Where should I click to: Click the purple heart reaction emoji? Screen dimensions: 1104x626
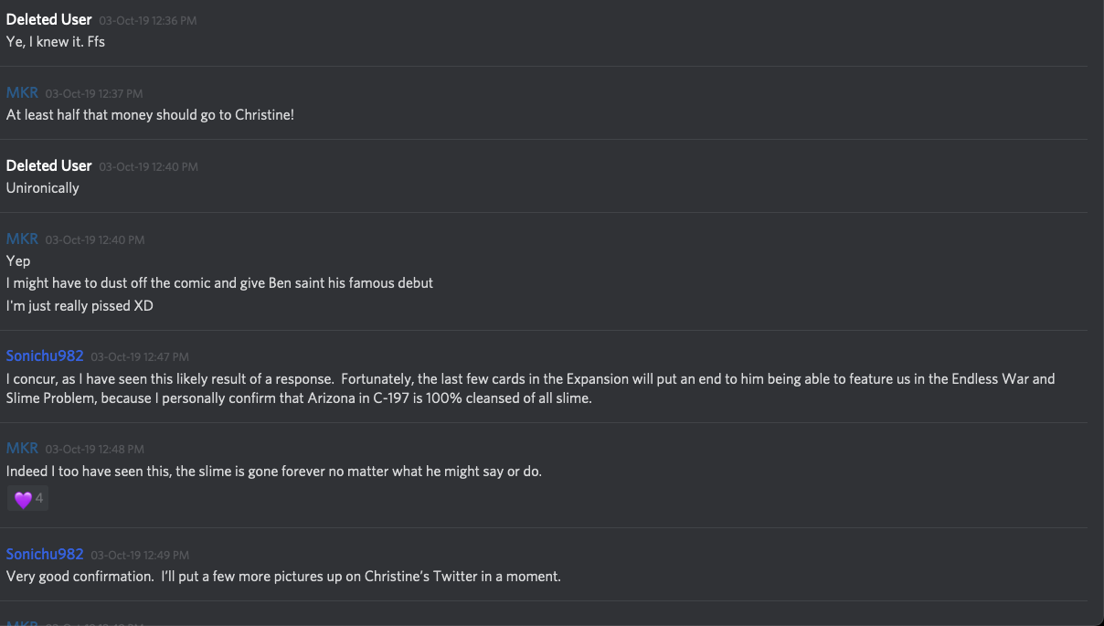coord(23,499)
